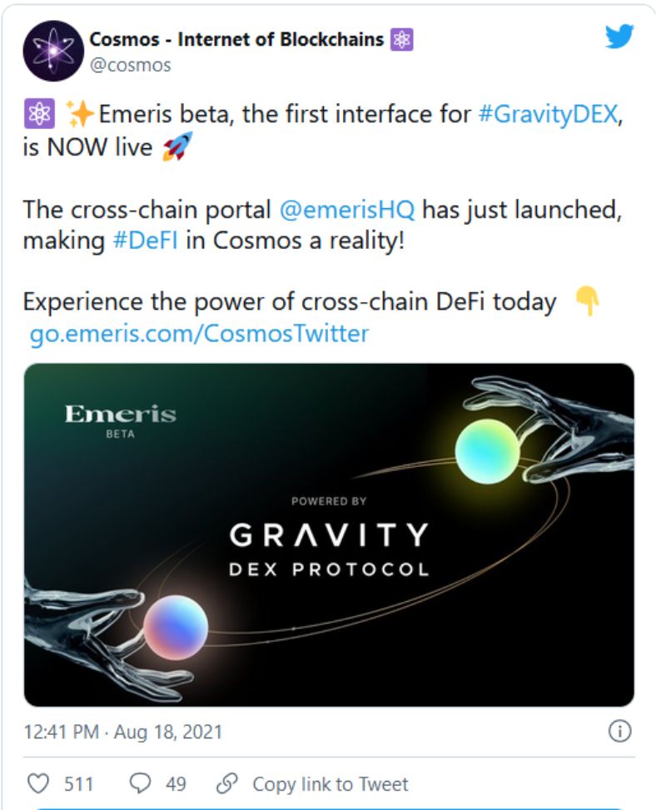Screen dimensions: 666x810
Task: Click the Twitter bird icon
Action: point(620,37)
